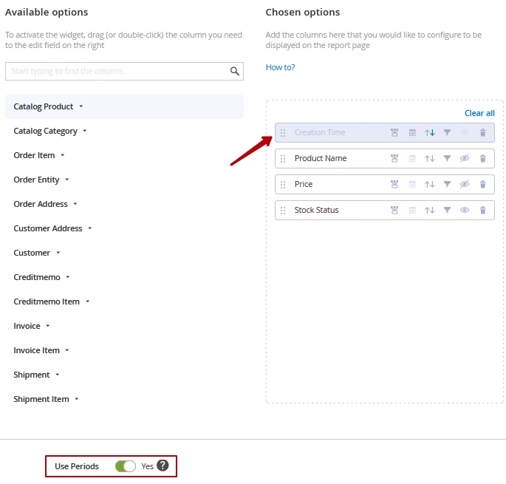Click the drag handle of Price row
Image resolution: width=506 pixels, height=484 pixels.
coord(283,185)
